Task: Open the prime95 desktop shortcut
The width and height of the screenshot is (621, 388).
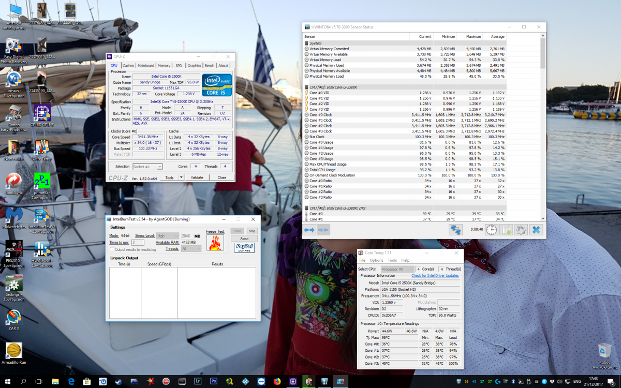Action: [42, 186]
